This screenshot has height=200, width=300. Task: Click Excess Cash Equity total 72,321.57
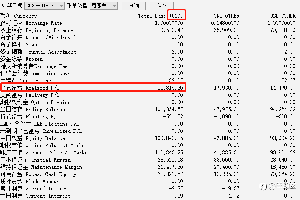(170, 174)
